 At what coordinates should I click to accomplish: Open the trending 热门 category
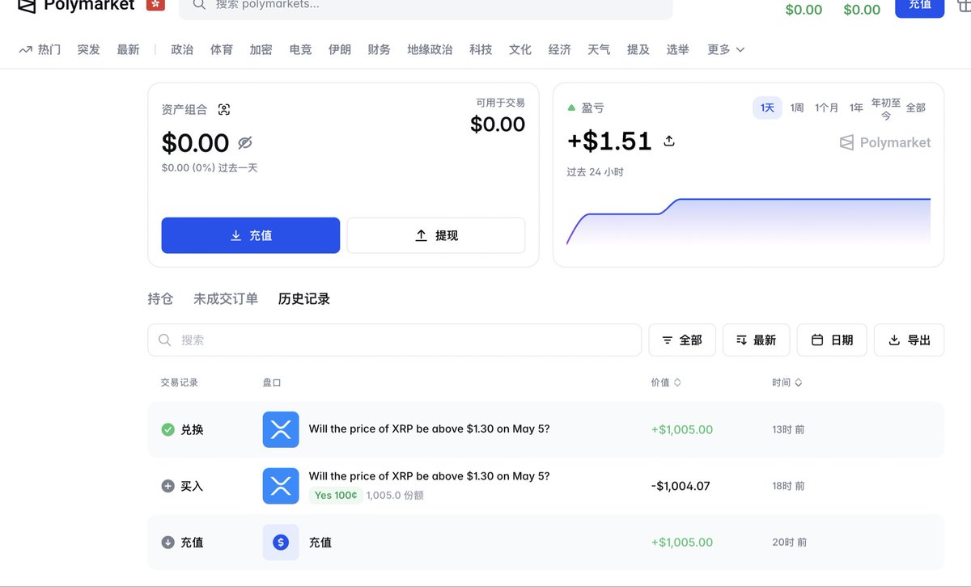[40, 49]
